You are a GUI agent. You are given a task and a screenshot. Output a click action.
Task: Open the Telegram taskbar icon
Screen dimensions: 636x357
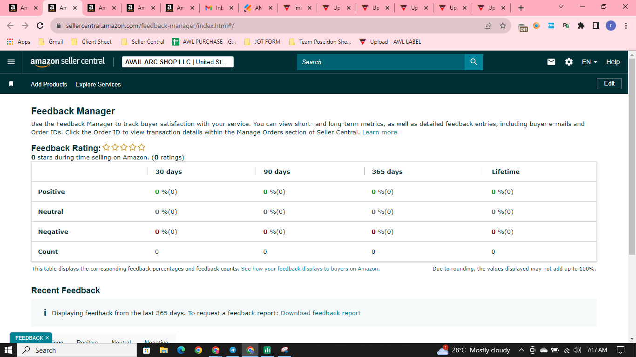[233, 350]
